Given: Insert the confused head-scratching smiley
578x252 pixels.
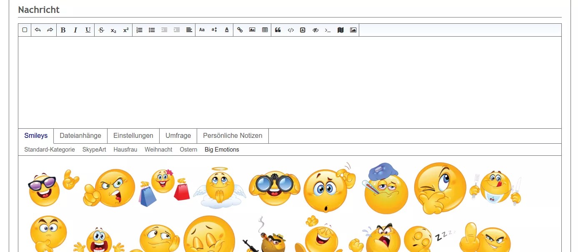Looking at the screenshot, I should [x=329, y=187].
